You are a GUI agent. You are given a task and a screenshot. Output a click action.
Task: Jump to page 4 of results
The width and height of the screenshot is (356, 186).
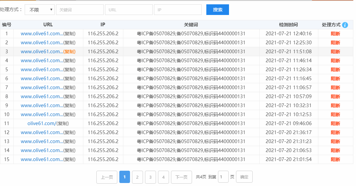click(x=163, y=177)
